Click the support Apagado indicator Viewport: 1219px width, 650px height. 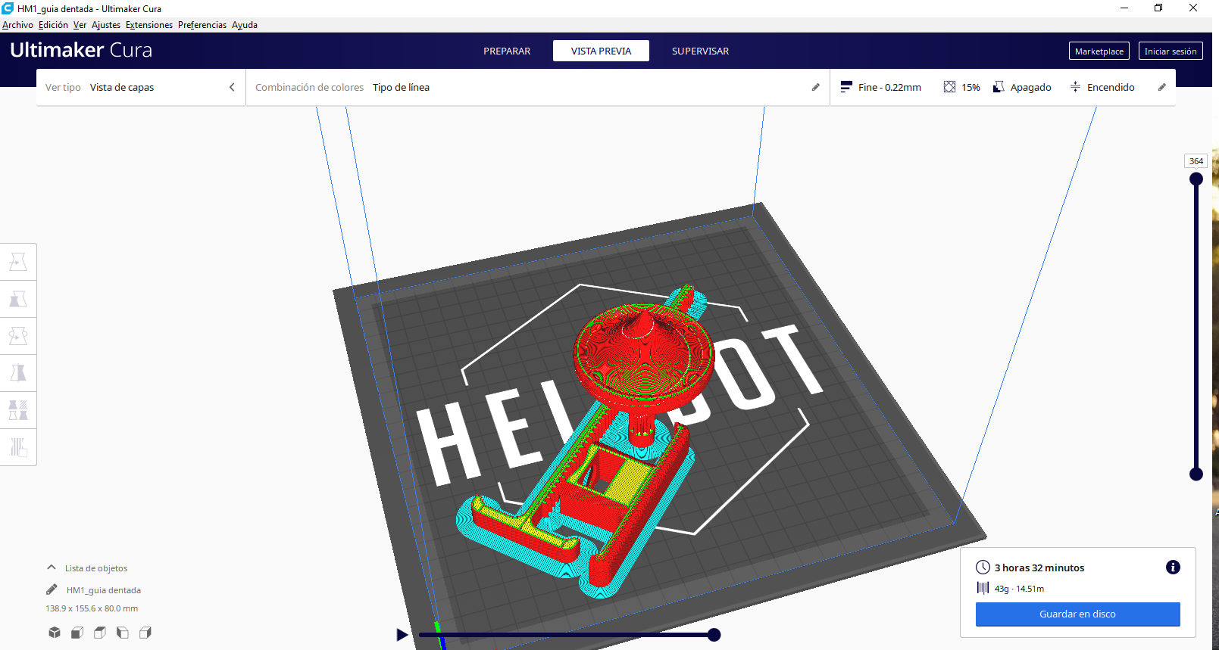pos(1022,87)
